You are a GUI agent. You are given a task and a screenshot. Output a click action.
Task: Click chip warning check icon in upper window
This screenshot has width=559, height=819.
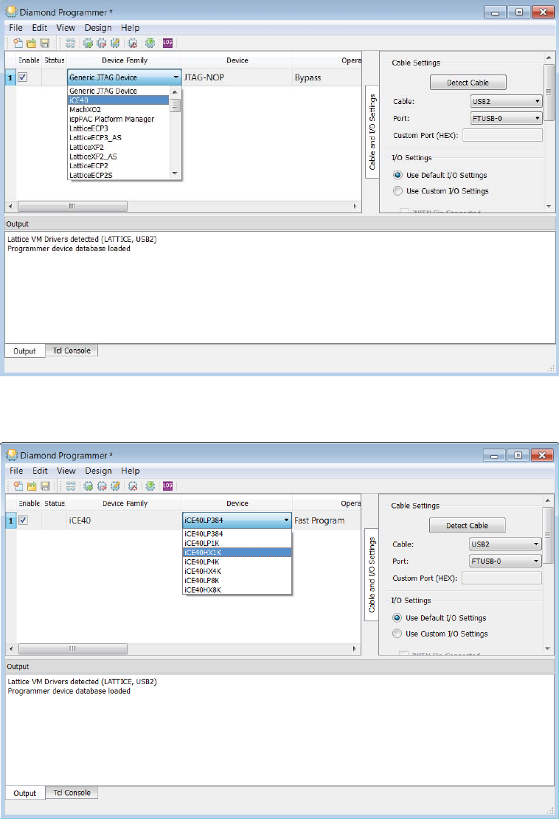pos(133,44)
